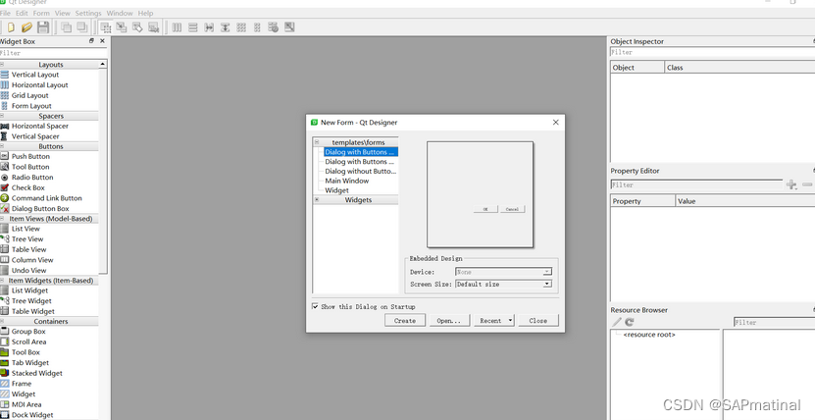The height and width of the screenshot is (420, 815).
Task: Click Lay Out in a Grid toolbar icon
Action: tap(241, 27)
